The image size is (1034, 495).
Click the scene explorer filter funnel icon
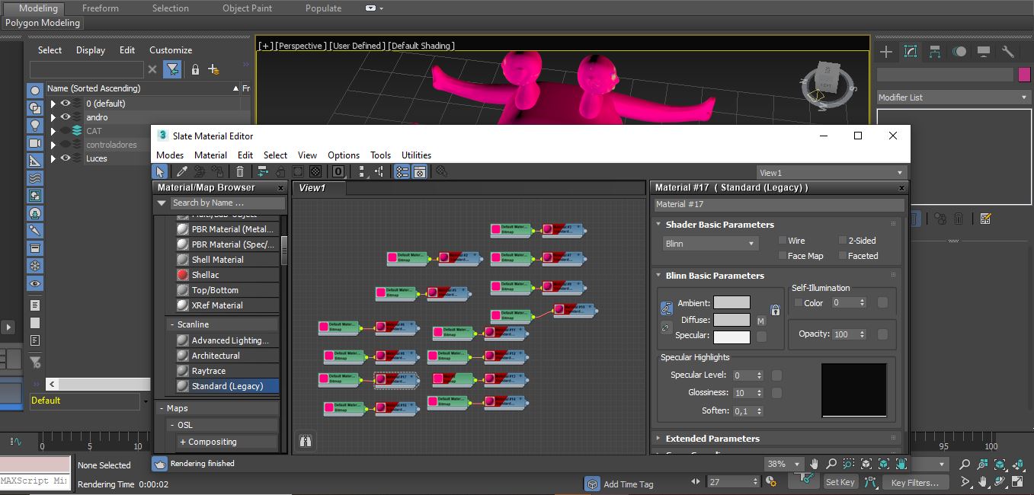coord(173,69)
